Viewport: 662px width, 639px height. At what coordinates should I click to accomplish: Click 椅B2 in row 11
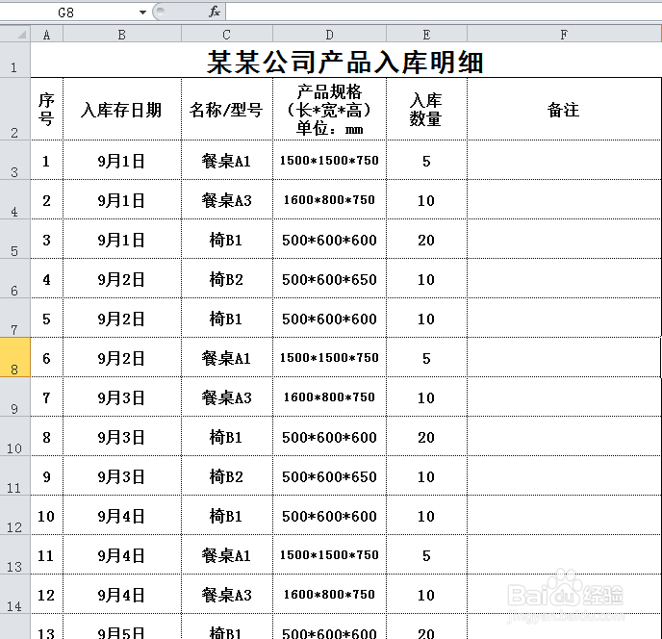tap(227, 476)
